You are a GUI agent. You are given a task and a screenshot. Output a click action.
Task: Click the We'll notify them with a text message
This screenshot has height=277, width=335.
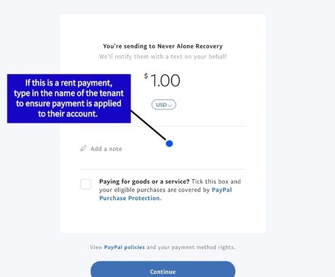[x=163, y=56]
